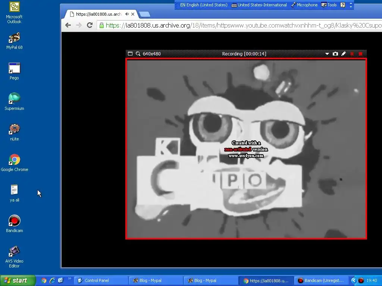Go back in Chrome

point(68,25)
